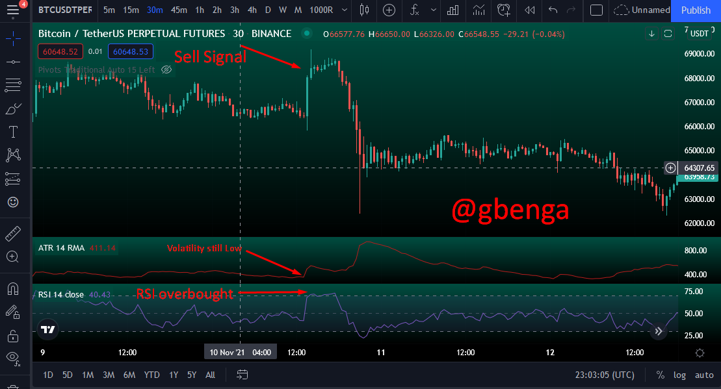Click the RSI 14 close indicator label
The height and width of the screenshot is (389, 721).
click(x=60, y=294)
